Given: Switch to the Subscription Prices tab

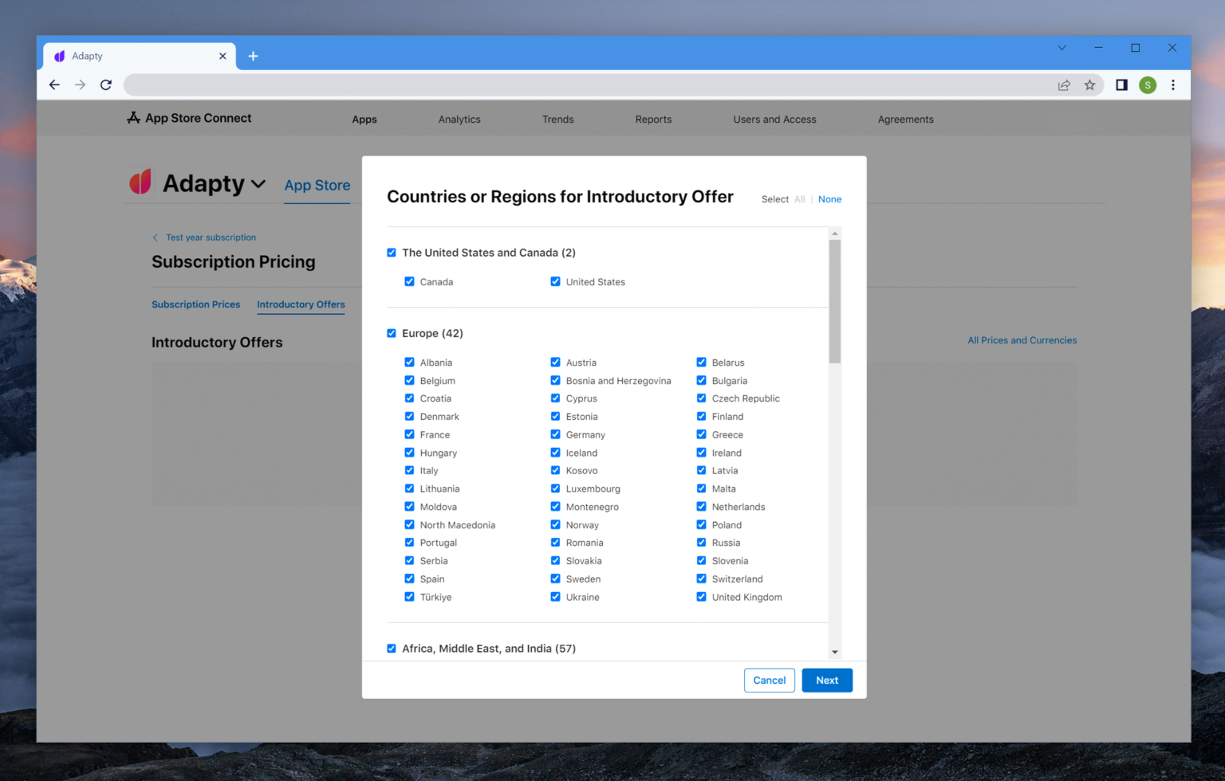Looking at the screenshot, I should [x=195, y=304].
